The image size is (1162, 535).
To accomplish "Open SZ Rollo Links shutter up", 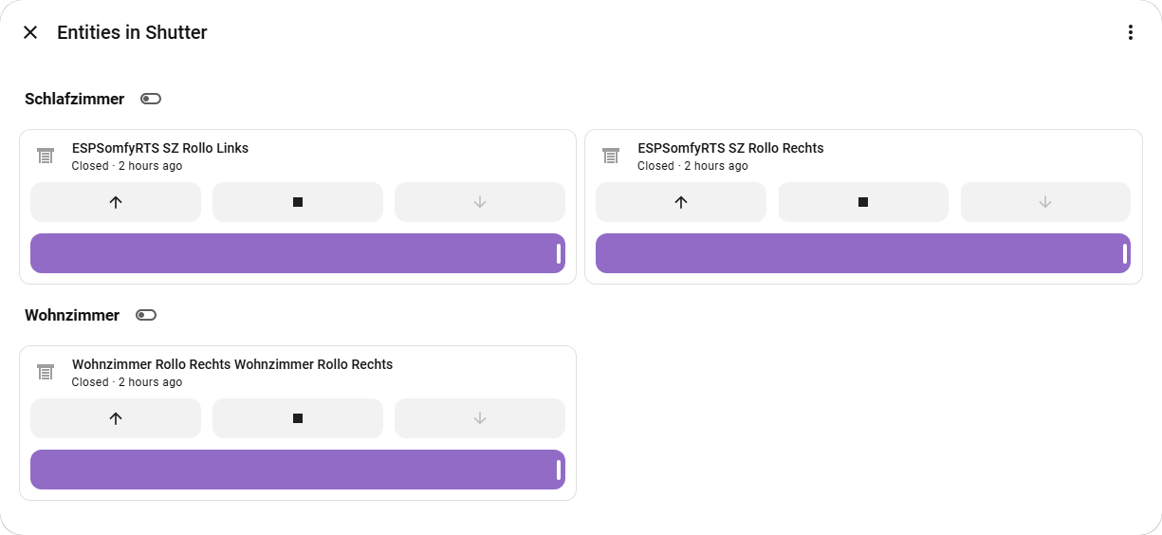I will pos(116,202).
